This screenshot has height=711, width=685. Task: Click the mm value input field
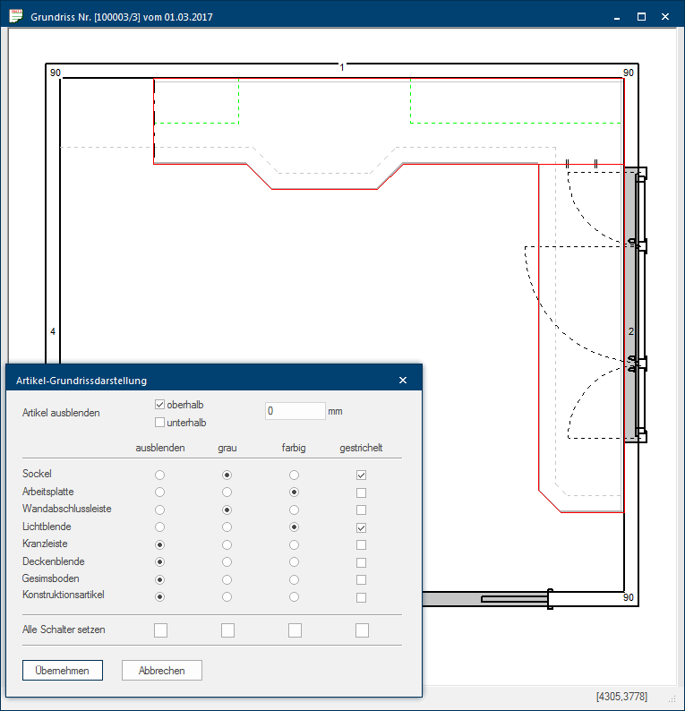point(295,411)
